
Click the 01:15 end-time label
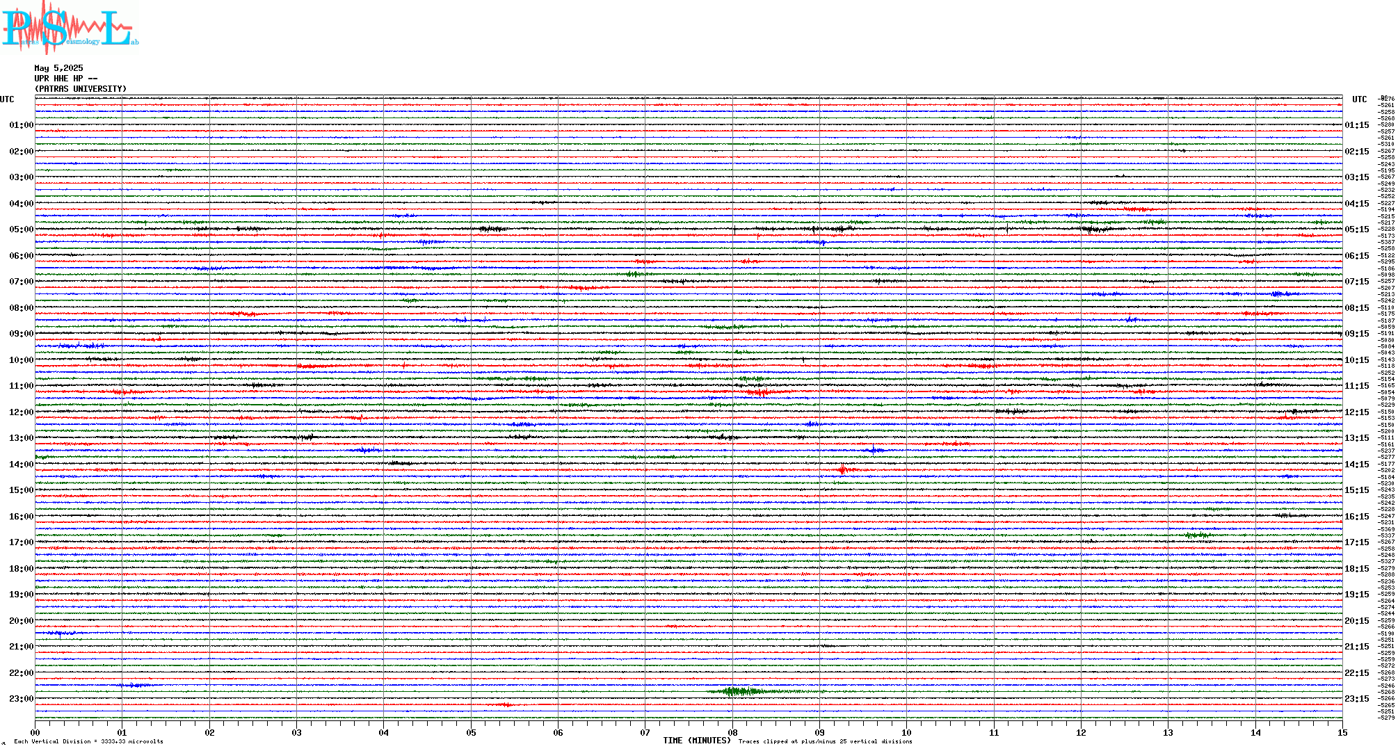click(x=1357, y=125)
